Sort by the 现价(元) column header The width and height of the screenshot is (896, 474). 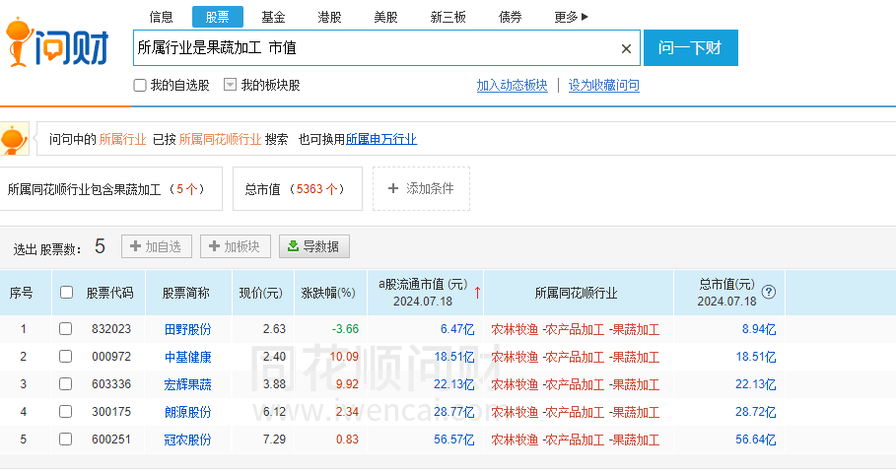point(260,293)
